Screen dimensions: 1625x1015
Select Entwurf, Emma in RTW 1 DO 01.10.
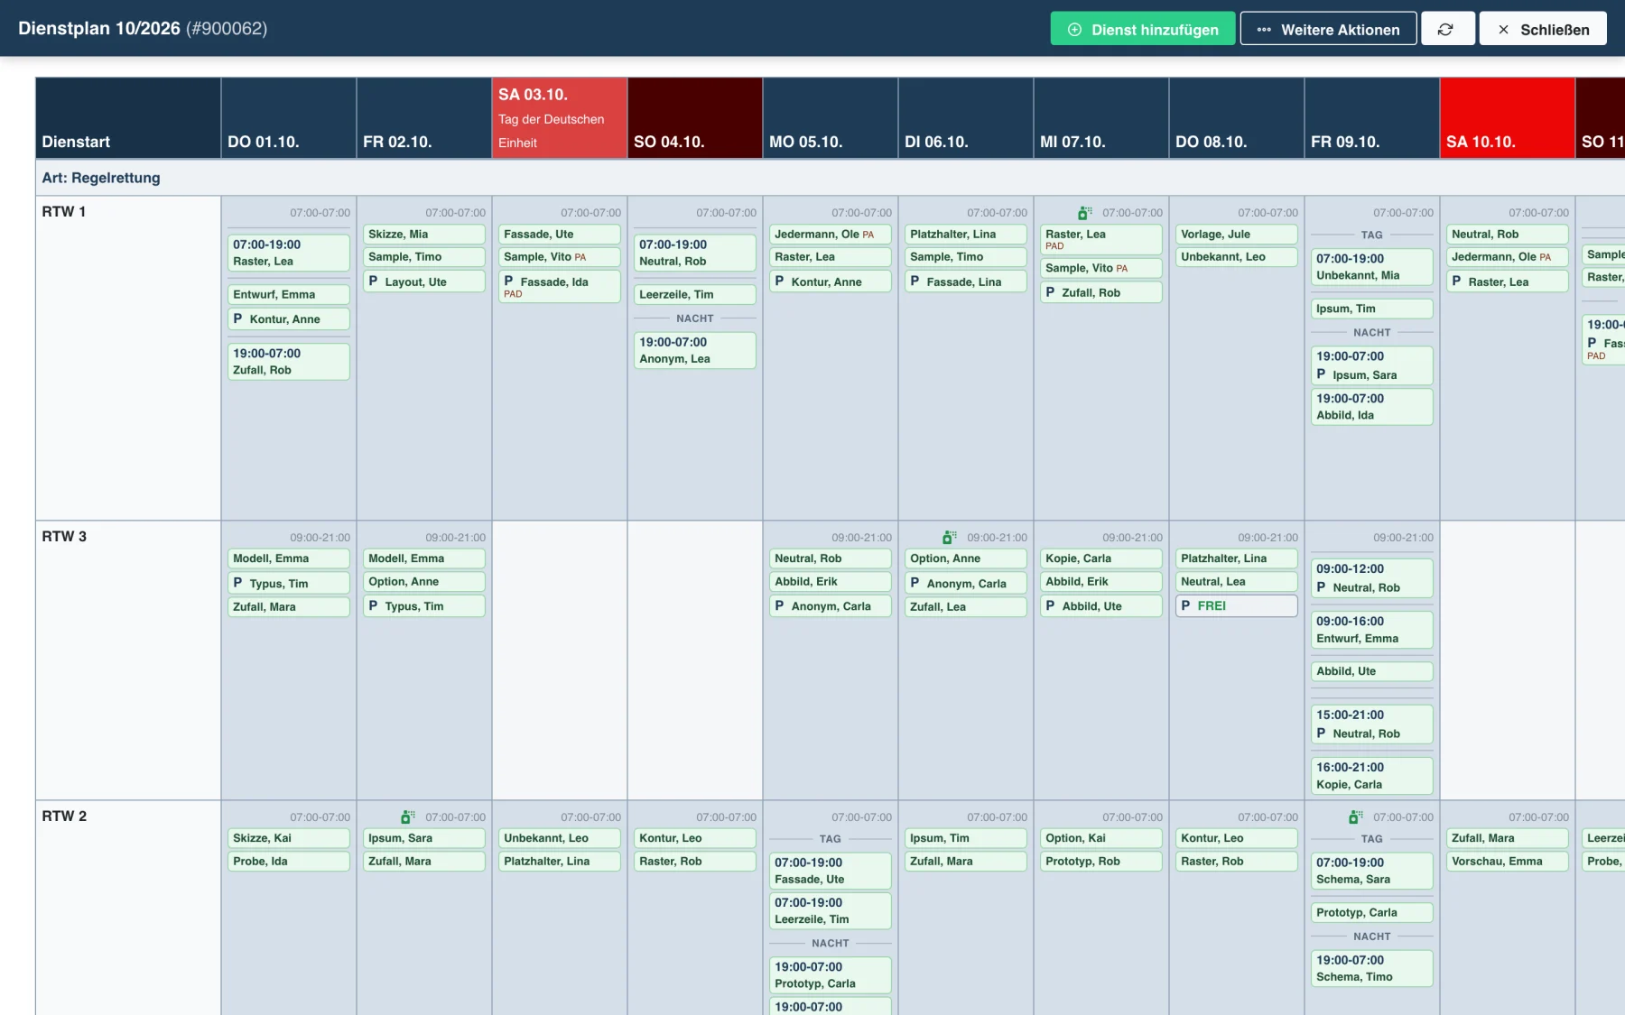(288, 294)
